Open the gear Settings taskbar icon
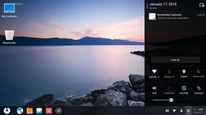 coord(59,111)
